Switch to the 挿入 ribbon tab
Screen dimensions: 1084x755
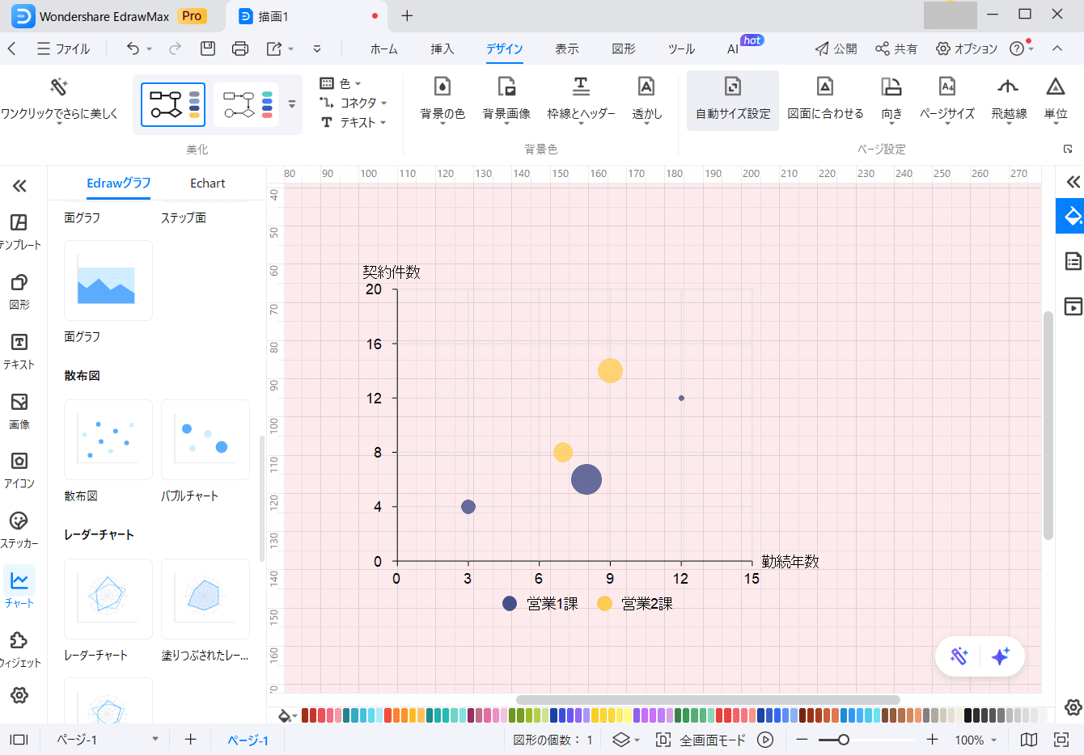coord(442,49)
